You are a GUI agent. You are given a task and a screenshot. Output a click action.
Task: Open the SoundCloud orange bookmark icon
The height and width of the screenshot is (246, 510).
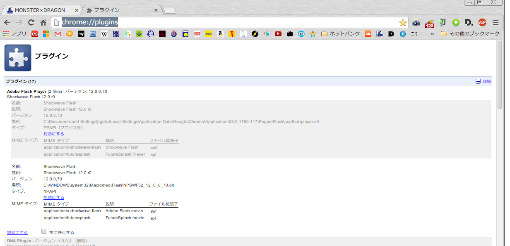[x=368, y=34]
